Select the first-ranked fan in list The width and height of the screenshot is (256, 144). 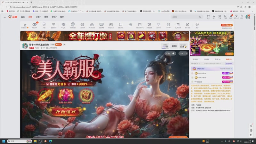pyautogui.click(x=212, y=73)
